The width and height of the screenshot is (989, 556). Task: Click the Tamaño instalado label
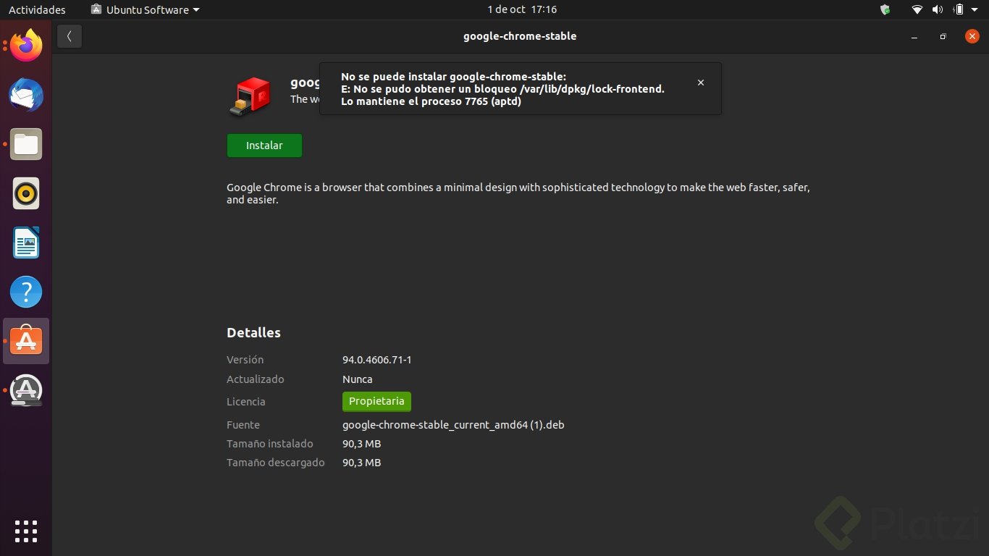click(270, 444)
